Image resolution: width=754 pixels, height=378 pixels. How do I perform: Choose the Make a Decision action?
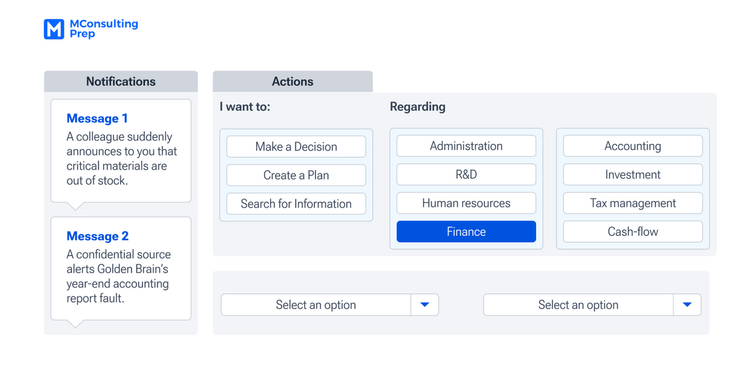[296, 146]
